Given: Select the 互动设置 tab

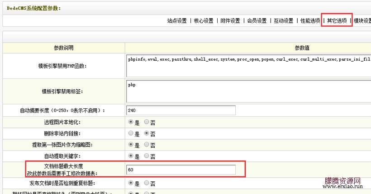Looking at the screenshot, I should pos(284,21).
